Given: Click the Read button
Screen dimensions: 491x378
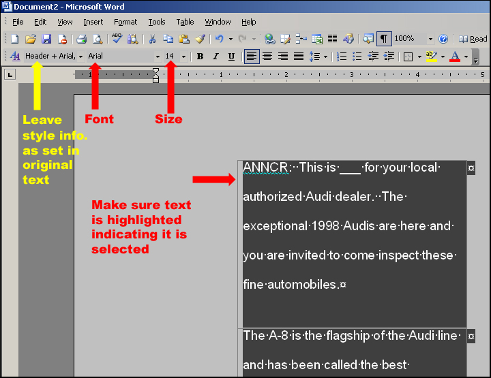Looking at the screenshot, I should [x=473, y=40].
